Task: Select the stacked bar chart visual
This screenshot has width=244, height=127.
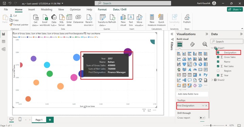Action: click(179, 54)
